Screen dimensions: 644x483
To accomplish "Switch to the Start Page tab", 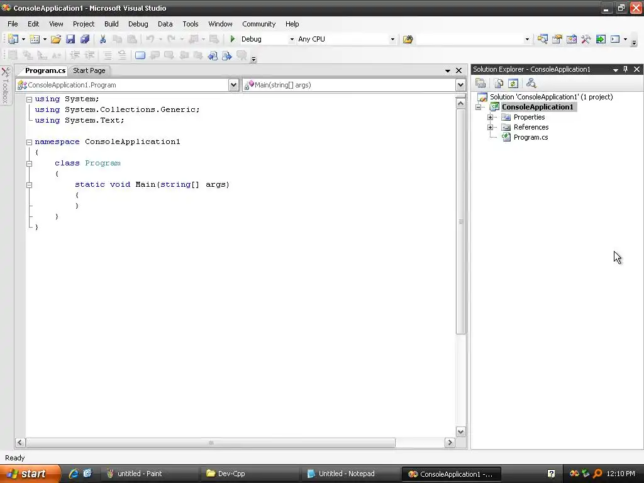I will (x=89, y=70).
